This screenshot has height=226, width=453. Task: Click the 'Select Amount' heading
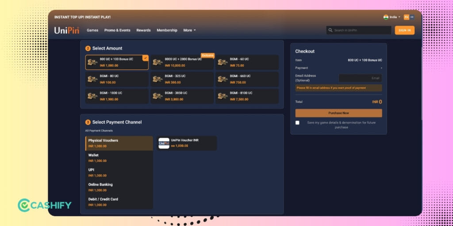point(107,49)
